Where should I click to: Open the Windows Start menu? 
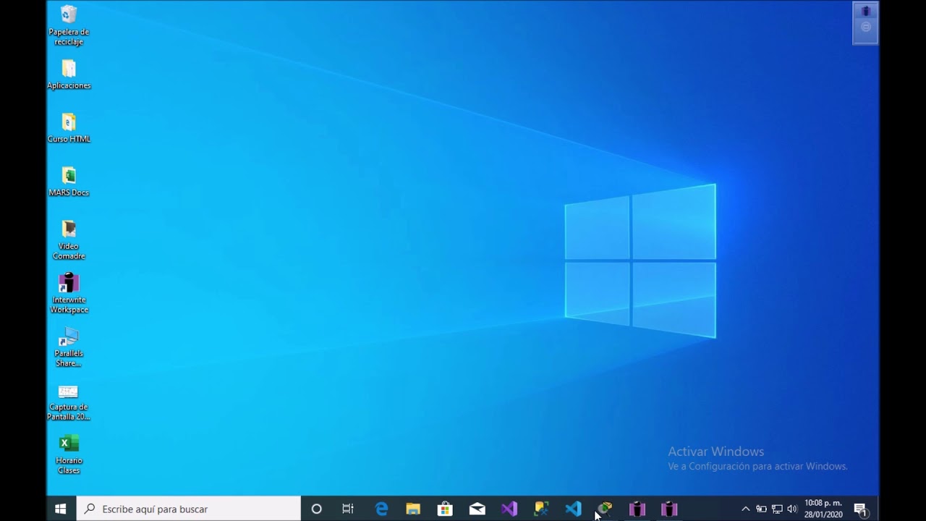61,509
